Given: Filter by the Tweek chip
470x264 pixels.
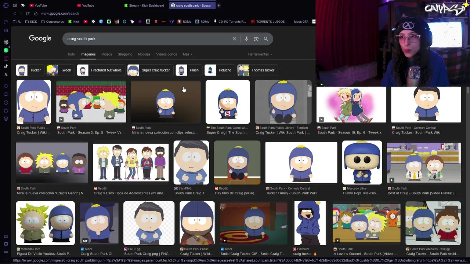Looking at the screenshot, I should [x=60, y=70].
